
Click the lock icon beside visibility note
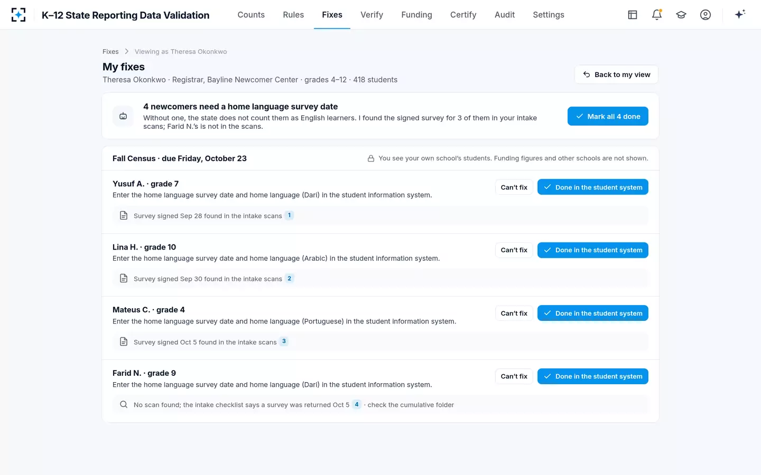click(371, 158)
